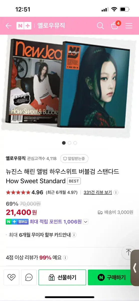Screen dimensions: 139x301
Task: Open the hamburger menu
Action: pyautogui.click(x=129, y=26)
